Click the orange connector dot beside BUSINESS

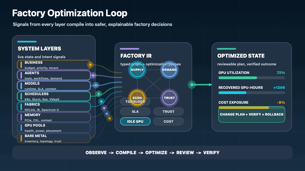point(90,65)
